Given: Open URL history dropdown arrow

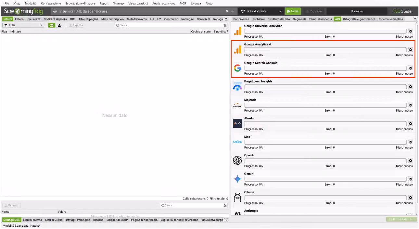Looking at the screenshot, I should 233,11.
